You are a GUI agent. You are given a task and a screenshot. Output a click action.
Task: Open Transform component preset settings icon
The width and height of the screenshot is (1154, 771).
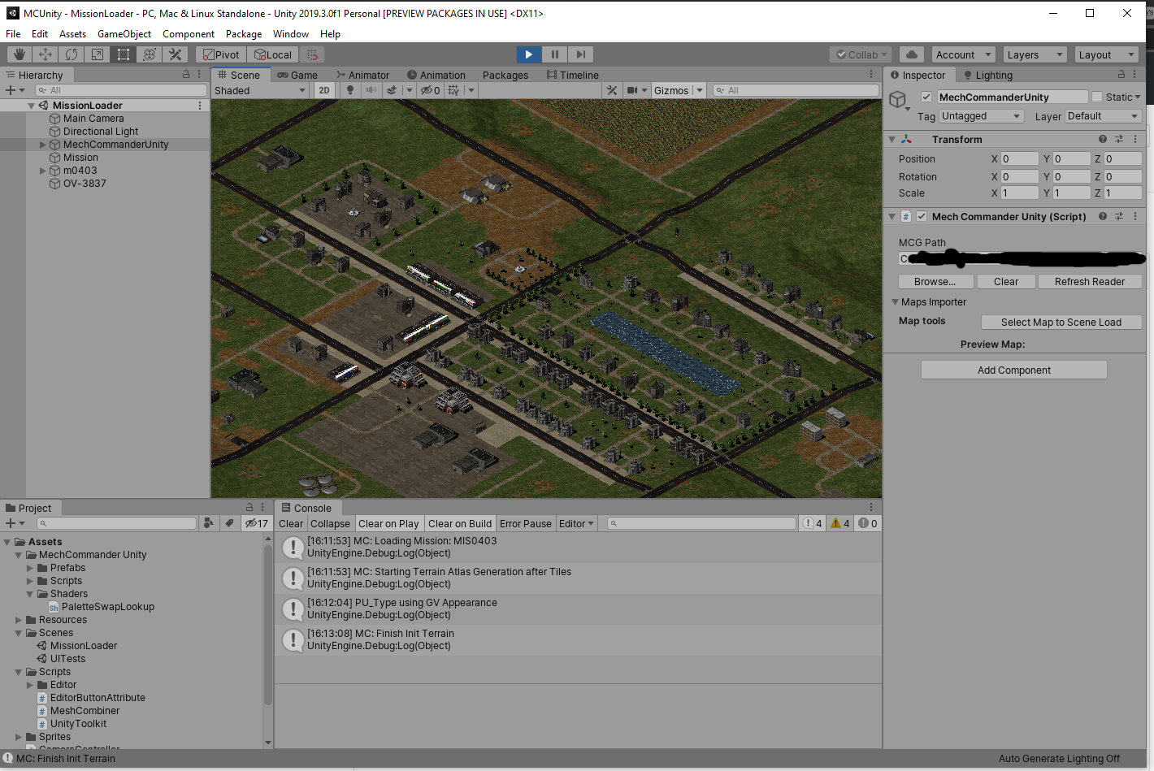pyautogui.click(x=1119, y=139)
